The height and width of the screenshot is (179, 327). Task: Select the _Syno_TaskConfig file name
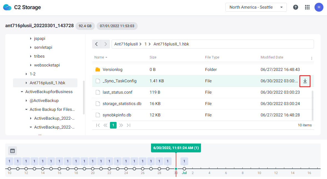click(x=119, y=81)
